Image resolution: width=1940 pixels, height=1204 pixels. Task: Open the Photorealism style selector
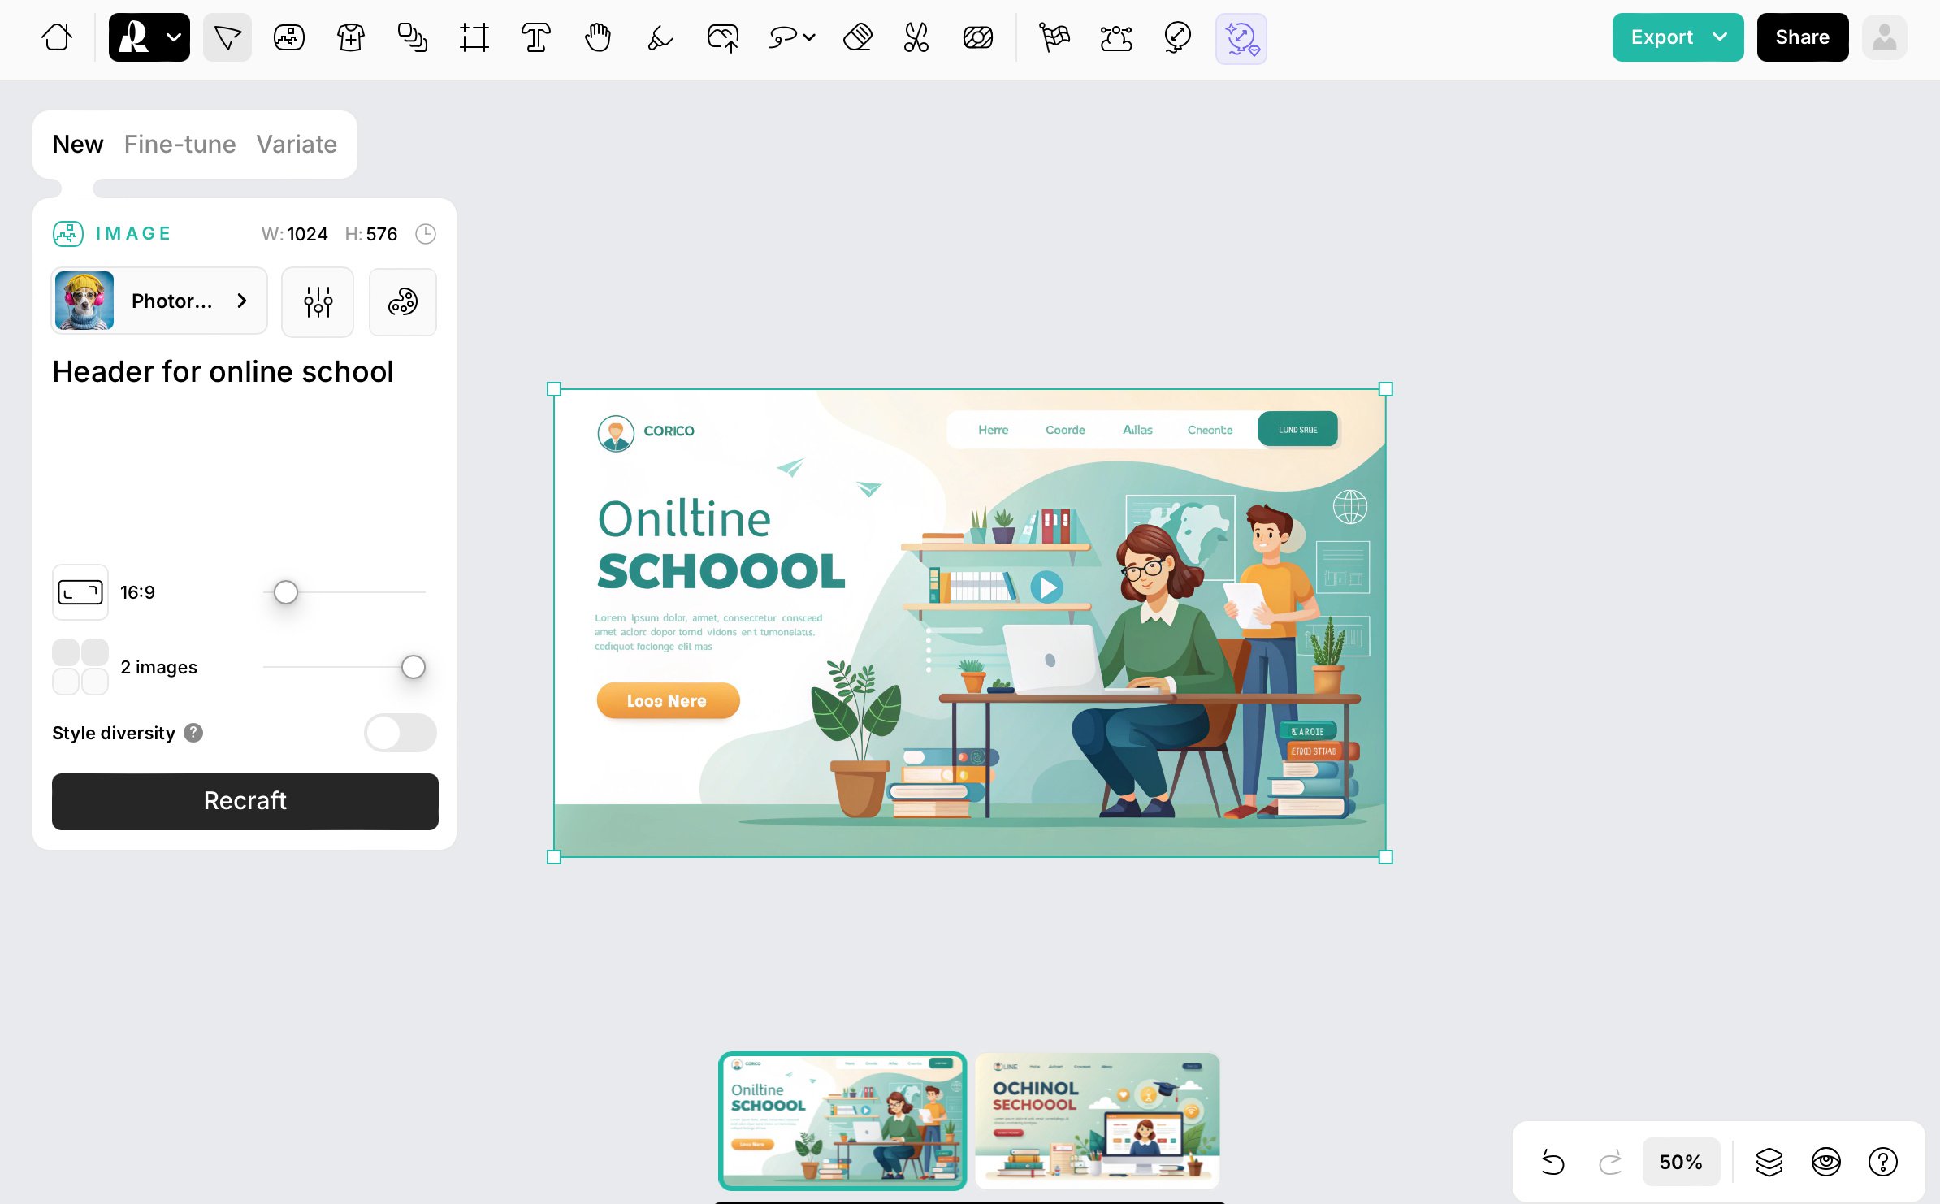tap(160, 301)
